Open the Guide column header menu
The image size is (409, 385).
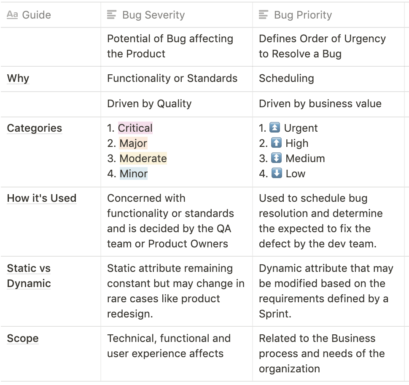click(51, 15)
